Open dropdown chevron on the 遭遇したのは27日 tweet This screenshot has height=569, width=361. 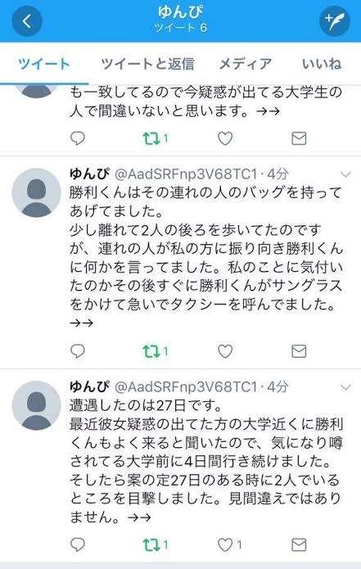346,387
